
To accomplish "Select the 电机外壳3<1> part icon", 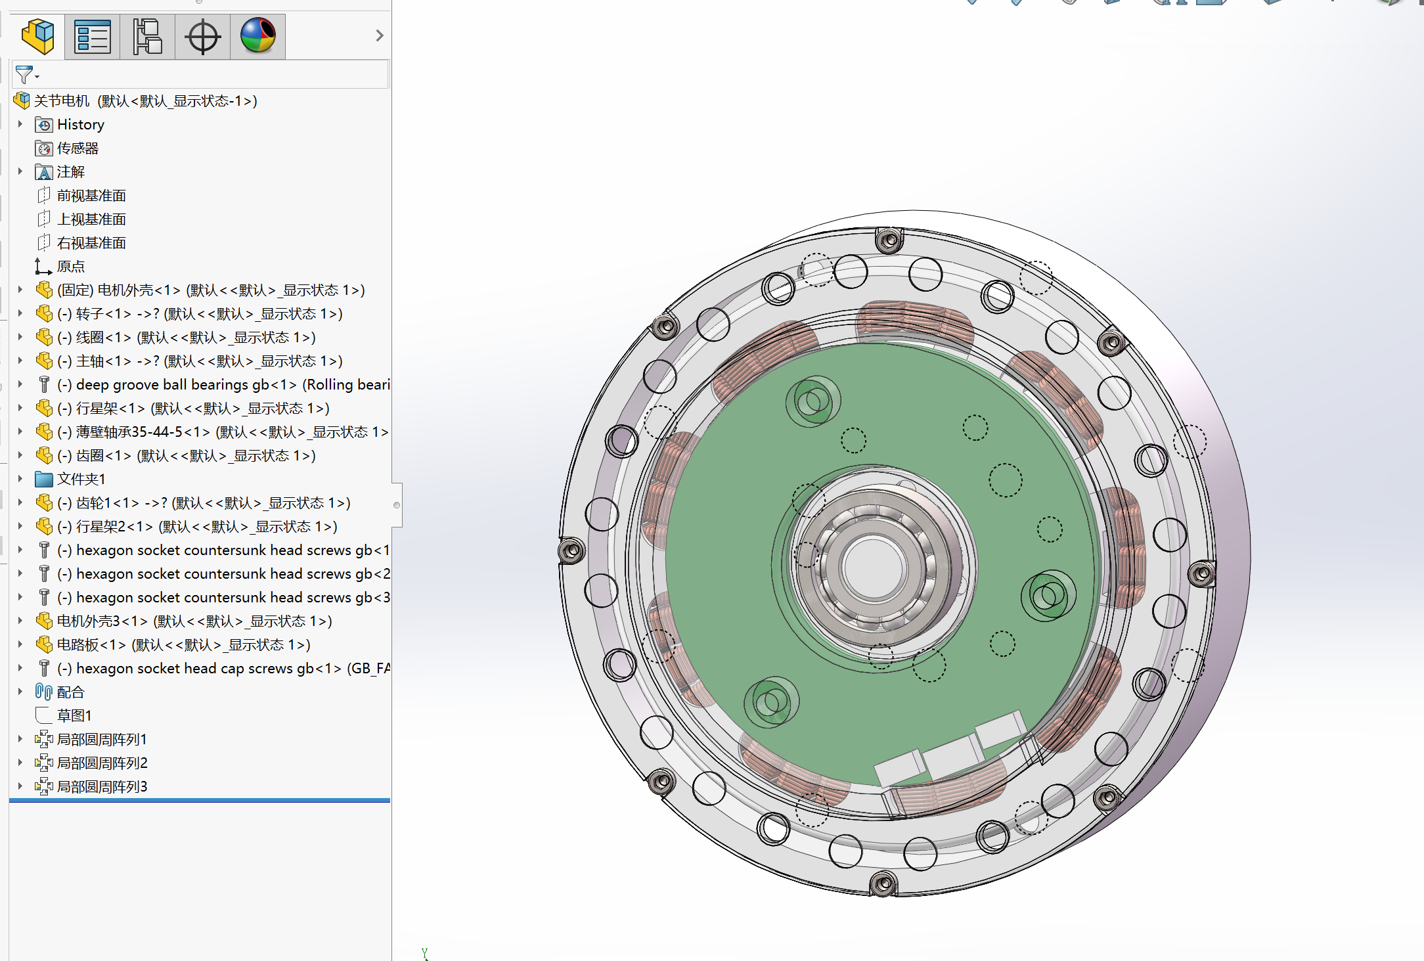I will [44, 621].
